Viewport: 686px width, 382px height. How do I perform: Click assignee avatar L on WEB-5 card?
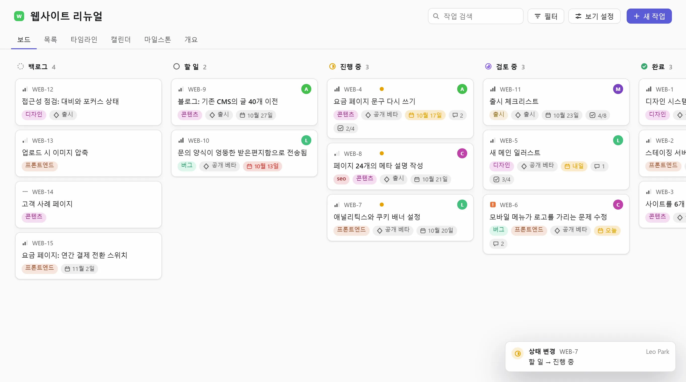click(618, 140)
